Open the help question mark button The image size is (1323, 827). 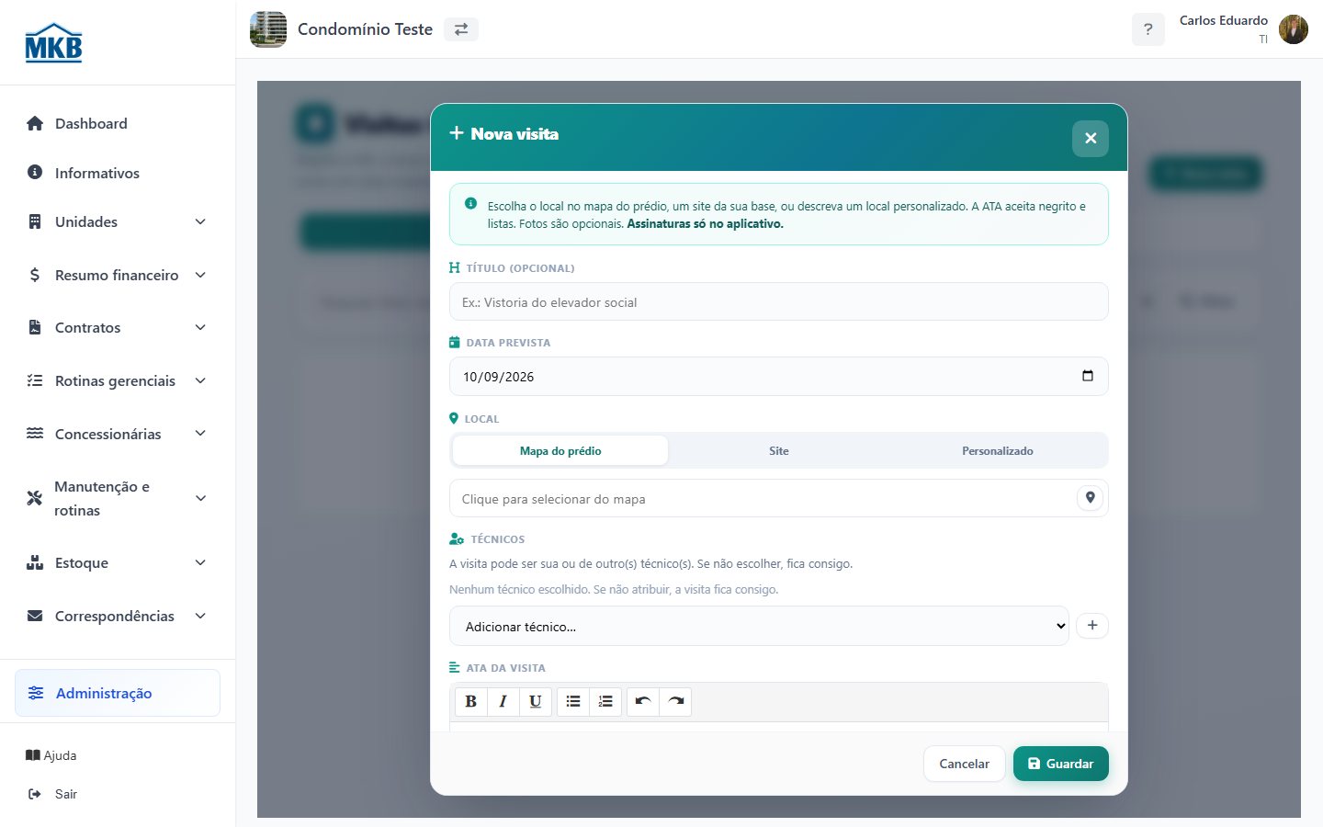click(x=1148, y=29)
